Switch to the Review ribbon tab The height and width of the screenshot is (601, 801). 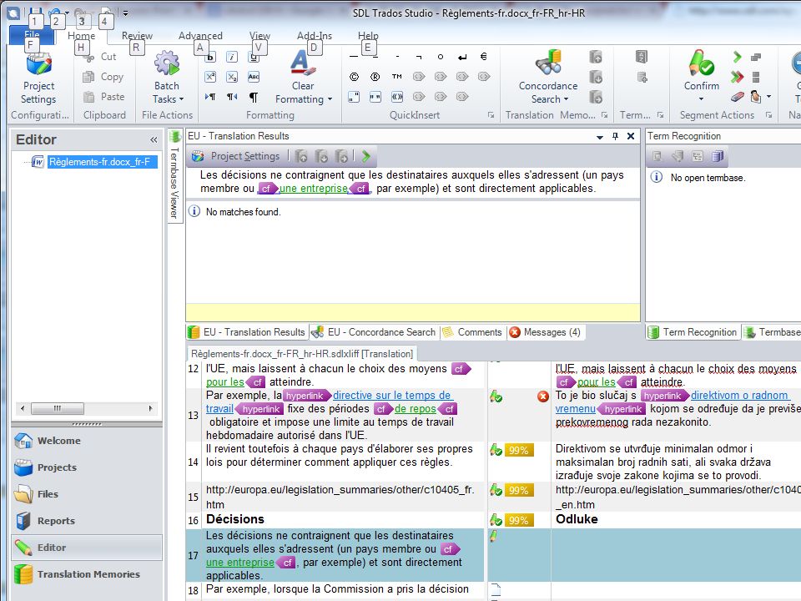point(137,36)
